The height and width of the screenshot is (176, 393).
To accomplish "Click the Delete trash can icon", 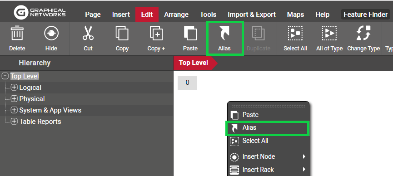I will tap(17, 34).
